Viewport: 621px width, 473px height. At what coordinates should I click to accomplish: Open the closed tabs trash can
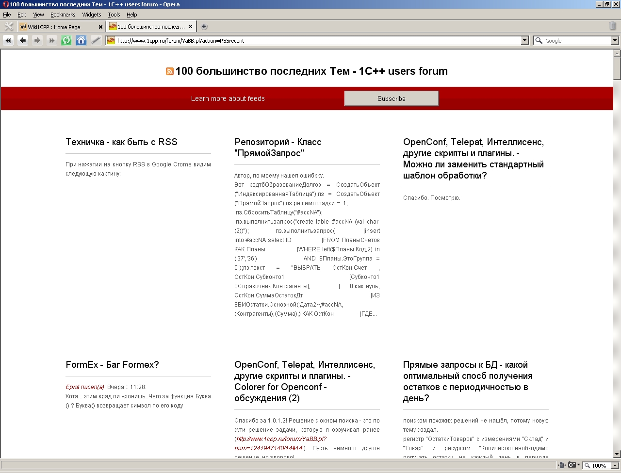[x=612, y=26]
